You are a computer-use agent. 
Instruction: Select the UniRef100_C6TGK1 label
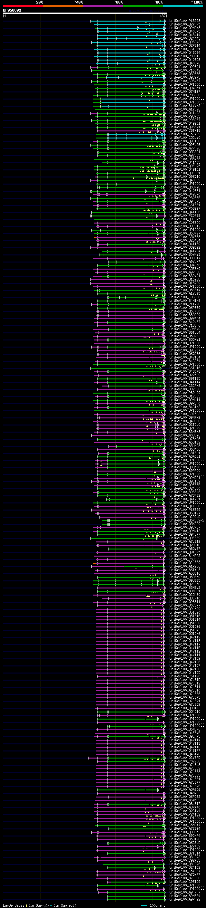pyautogui.click(x=185, y=49)
